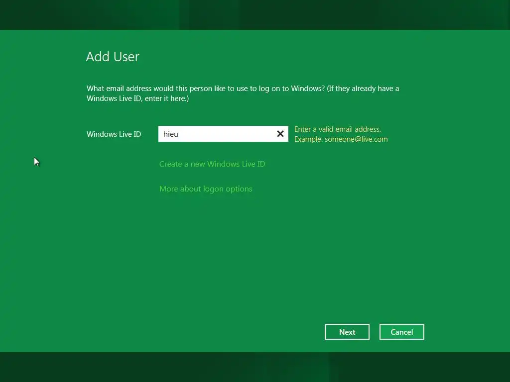Click the Next button
Viewport: 510px width, 382px height.
[x=347, y=332]
